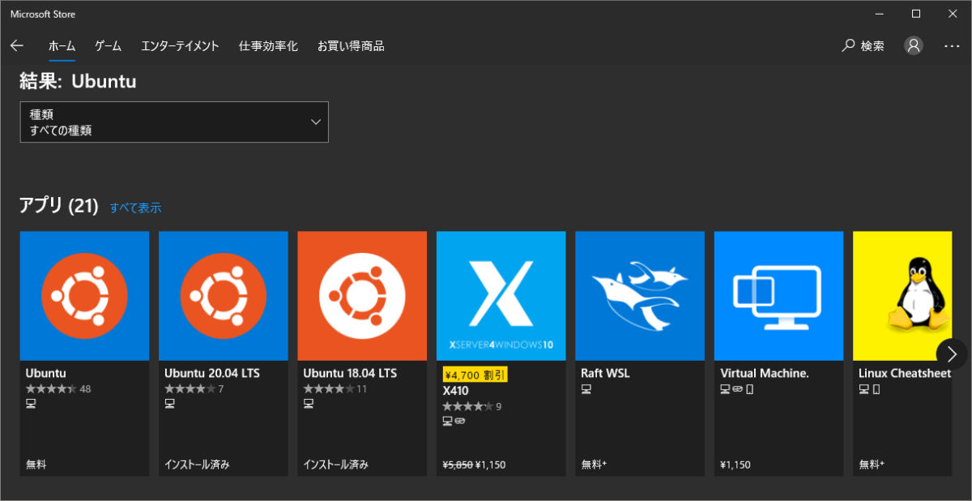Click the 無料+ price on Linux Cheatsheet
The width and height of the screenshot is (972, 501).
(x=872, y=465)
